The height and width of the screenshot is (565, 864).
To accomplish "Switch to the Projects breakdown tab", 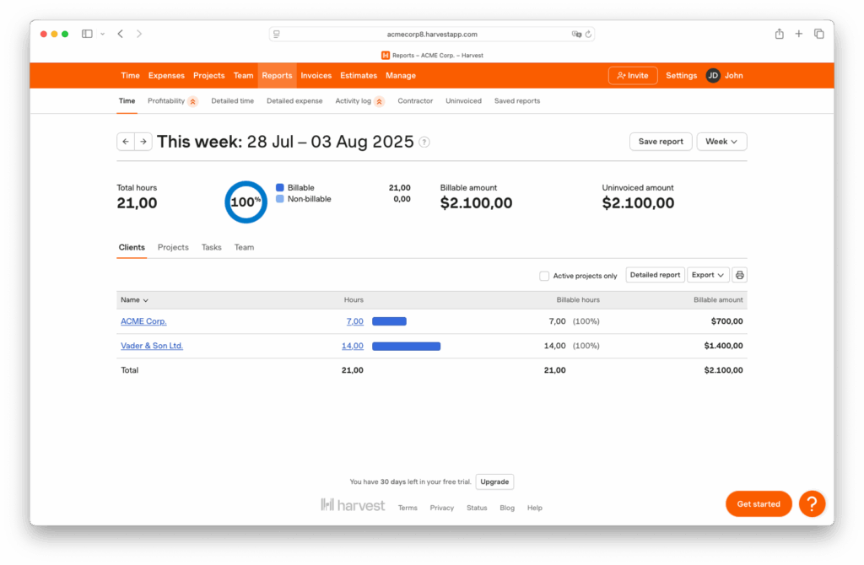I will (173, 247).
